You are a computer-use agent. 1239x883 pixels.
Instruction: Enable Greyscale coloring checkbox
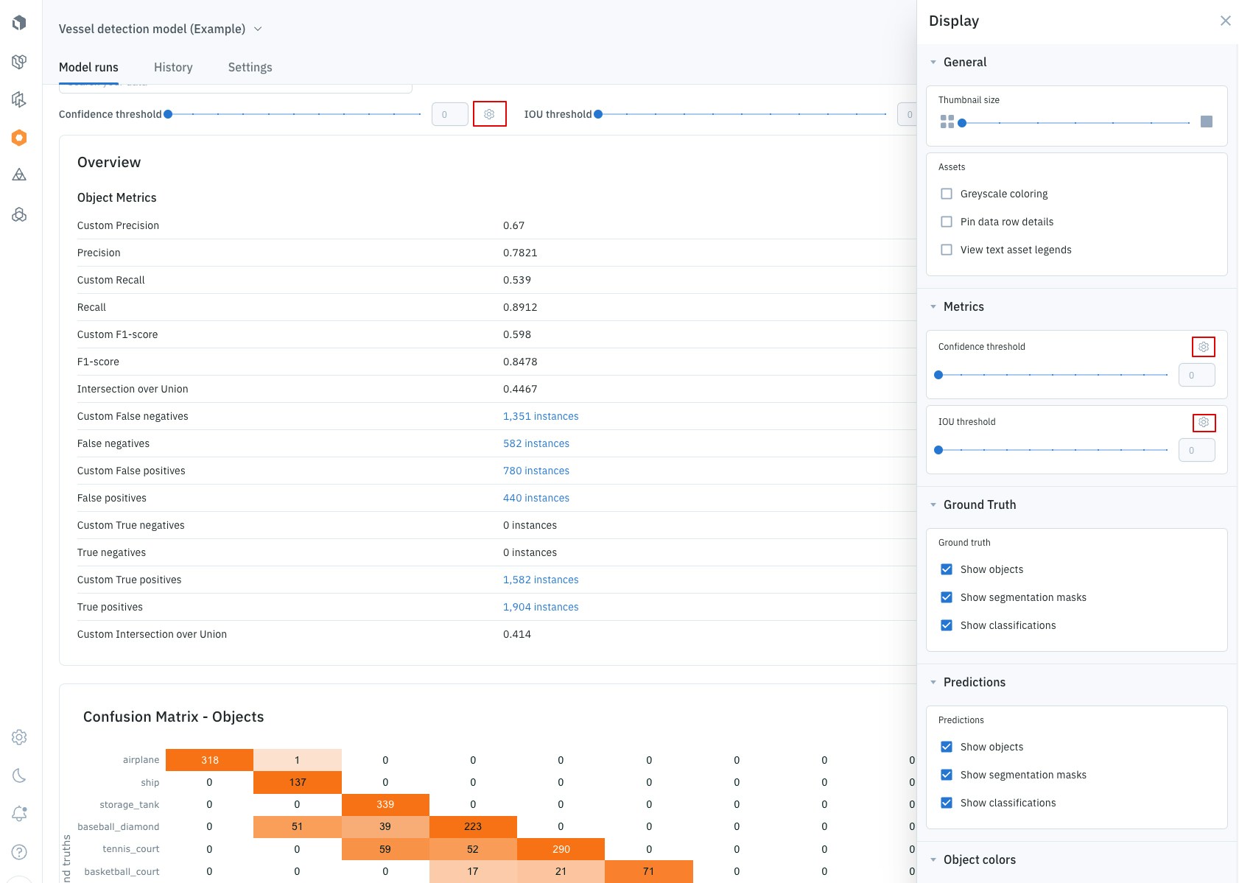click(x=947, y=194)
